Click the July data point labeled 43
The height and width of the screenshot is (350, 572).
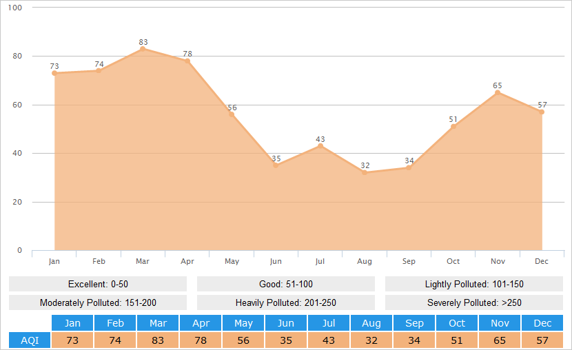click(320, 146)
